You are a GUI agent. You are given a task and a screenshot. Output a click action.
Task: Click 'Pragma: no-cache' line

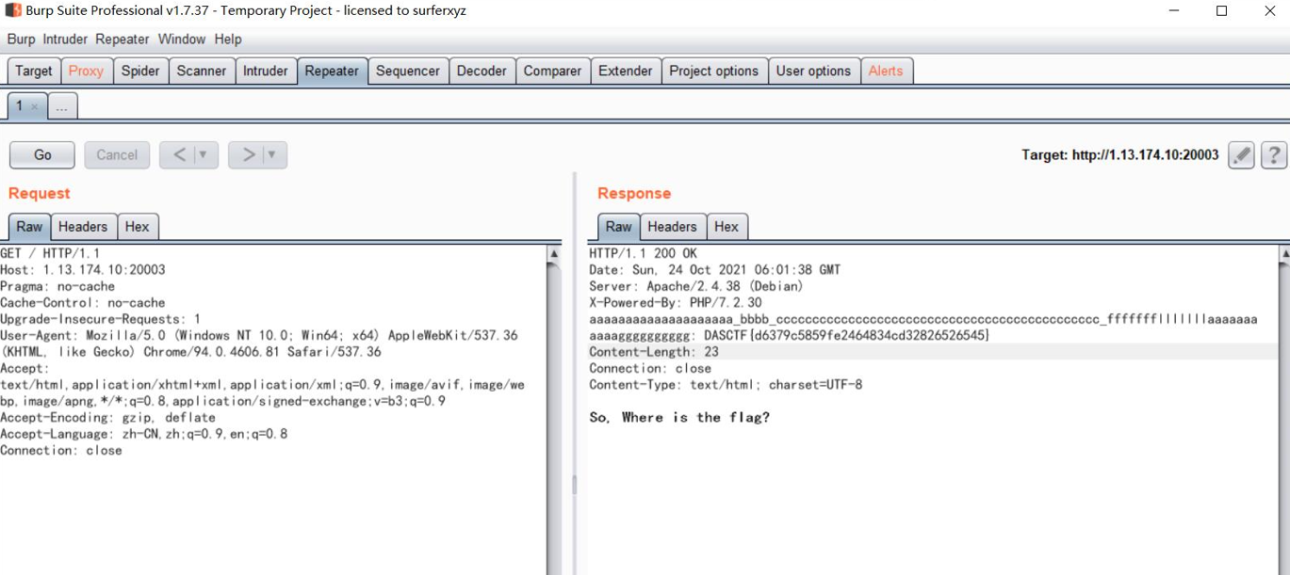(x=57, y=286)
